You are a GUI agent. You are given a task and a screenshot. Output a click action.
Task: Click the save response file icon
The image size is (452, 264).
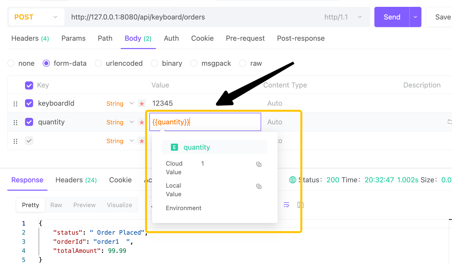[x=300, y=205]
